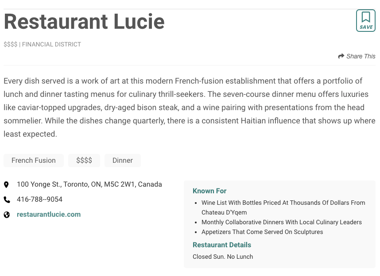The image size is (380, 276).
Task: Click the Monthly Collaborative Dinners bullet
Action: click(282, 222)
